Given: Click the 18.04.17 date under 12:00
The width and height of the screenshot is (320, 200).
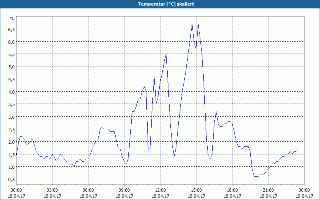Looking at the screenshot, I should (x=160, y=196).
